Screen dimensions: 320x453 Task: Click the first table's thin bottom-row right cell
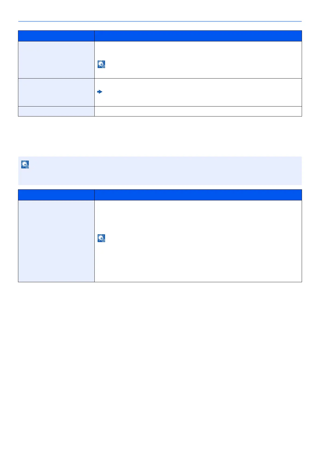(198, 111)
